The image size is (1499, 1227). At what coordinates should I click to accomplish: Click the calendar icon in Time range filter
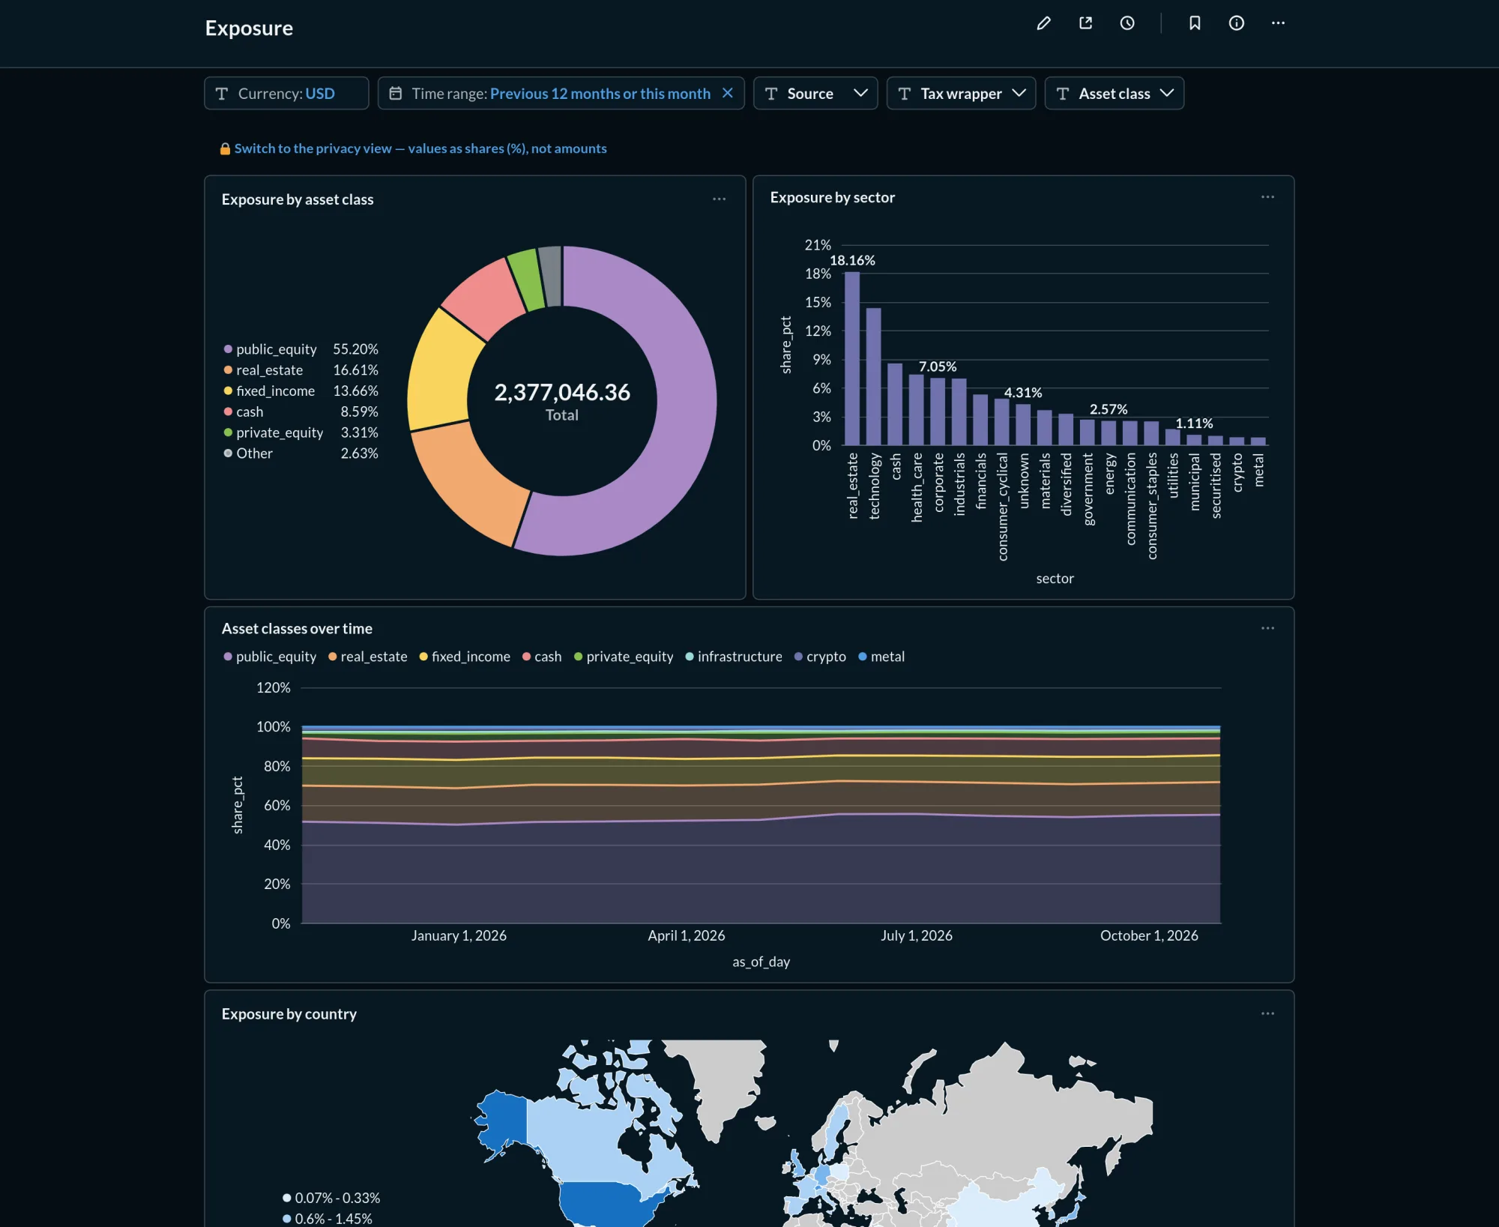click(x=396, y=93)
